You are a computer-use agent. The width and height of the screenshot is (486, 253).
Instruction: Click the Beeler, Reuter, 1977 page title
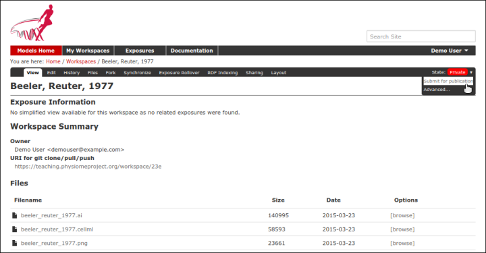coord(62,86)
